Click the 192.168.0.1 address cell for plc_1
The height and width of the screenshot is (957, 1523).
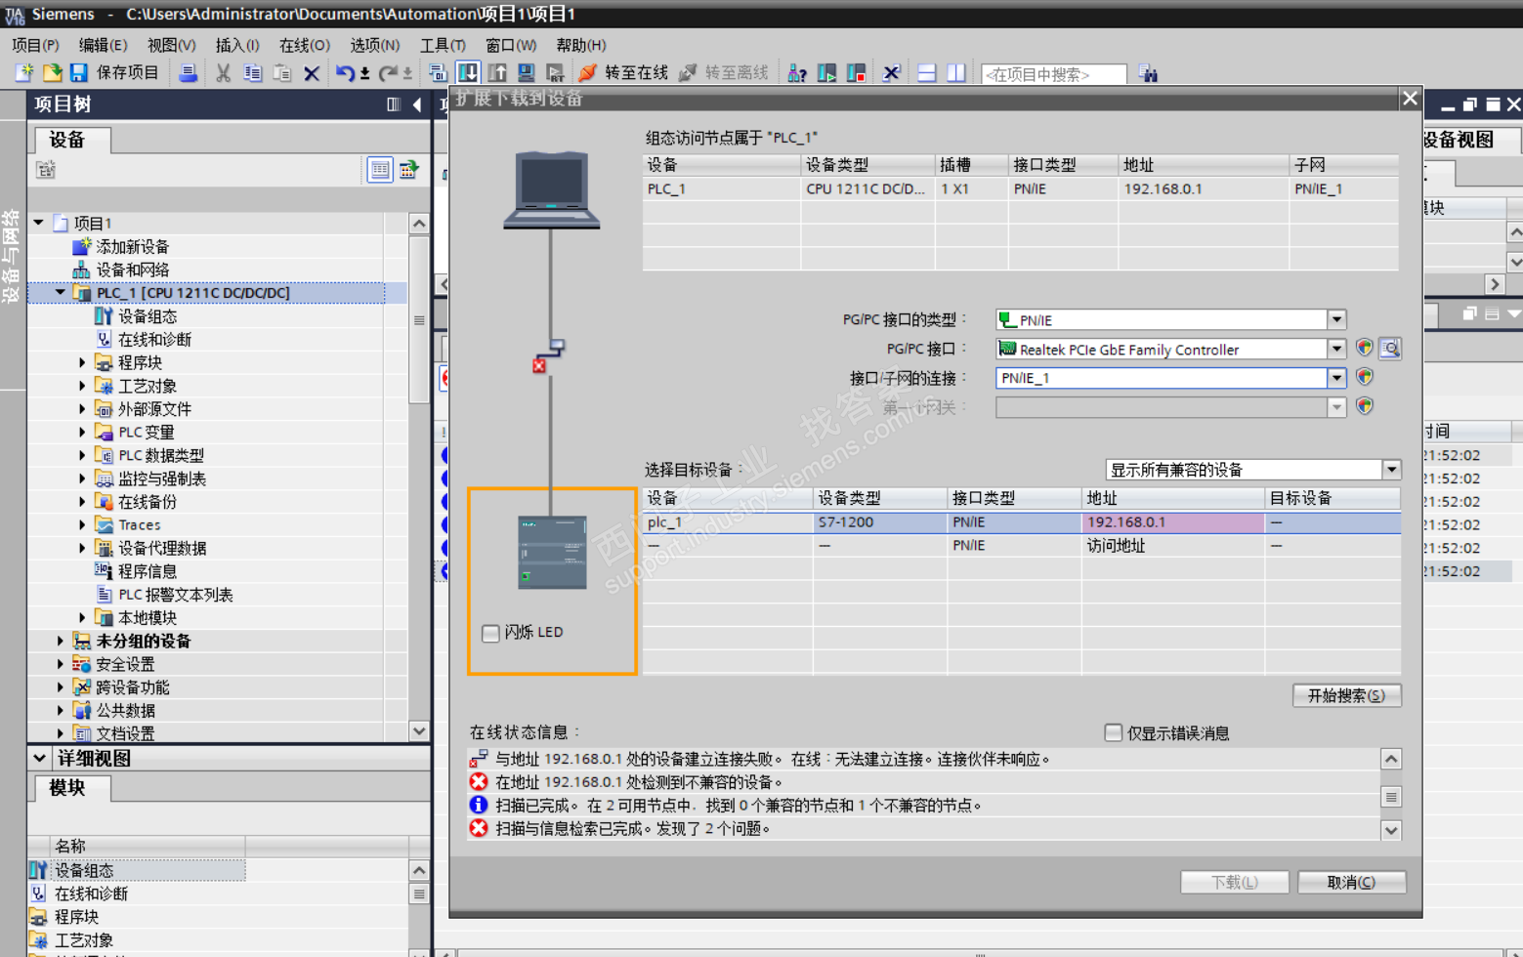[1173, 522]
